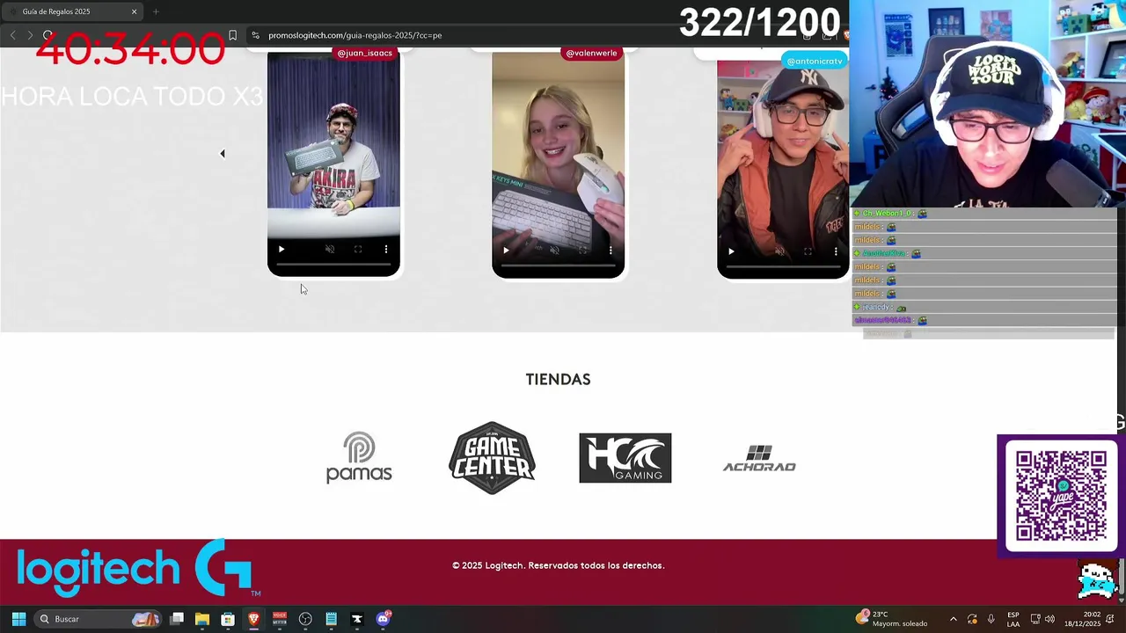Open the Windows Start menu

click(18, 619)
